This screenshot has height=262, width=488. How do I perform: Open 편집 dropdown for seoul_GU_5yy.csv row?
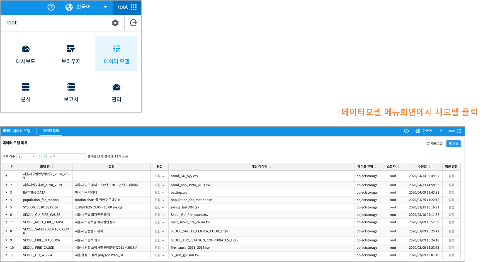coord(159,176)
